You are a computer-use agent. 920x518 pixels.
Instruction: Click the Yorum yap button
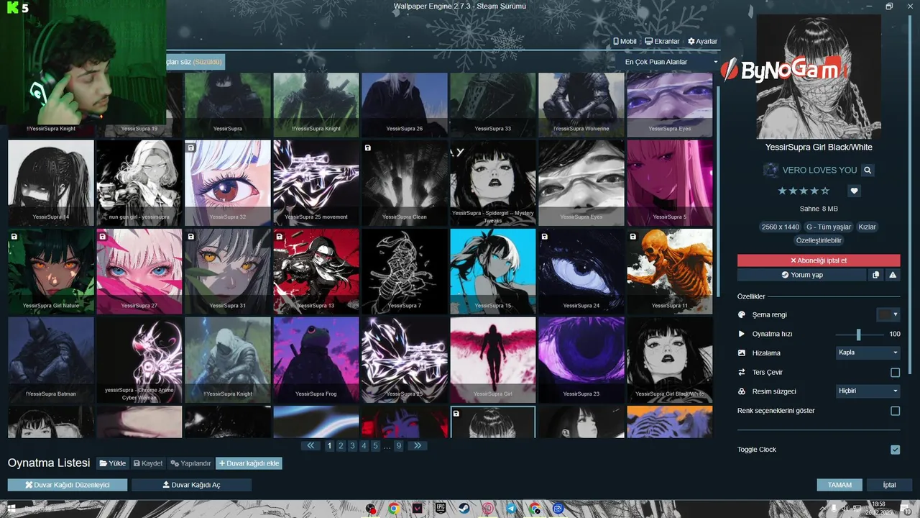click(x=801, y=275)
